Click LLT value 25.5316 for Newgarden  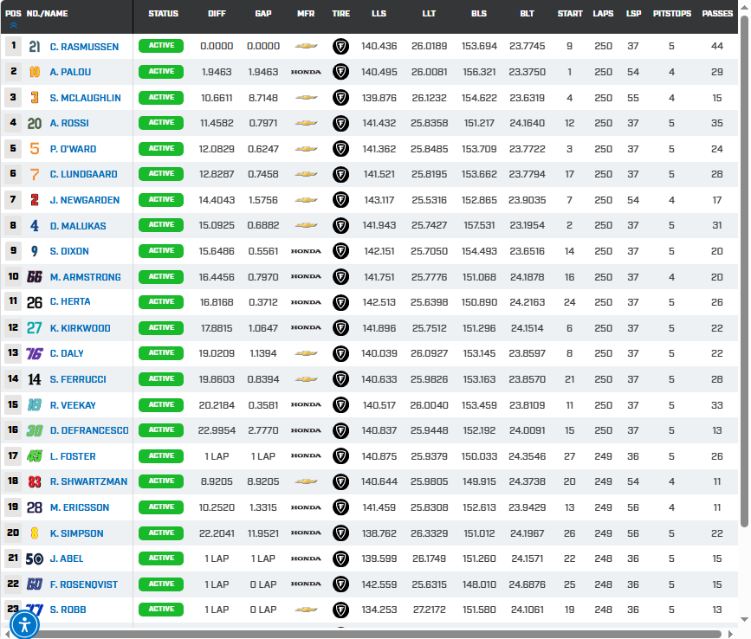click(x=429, y=200)
